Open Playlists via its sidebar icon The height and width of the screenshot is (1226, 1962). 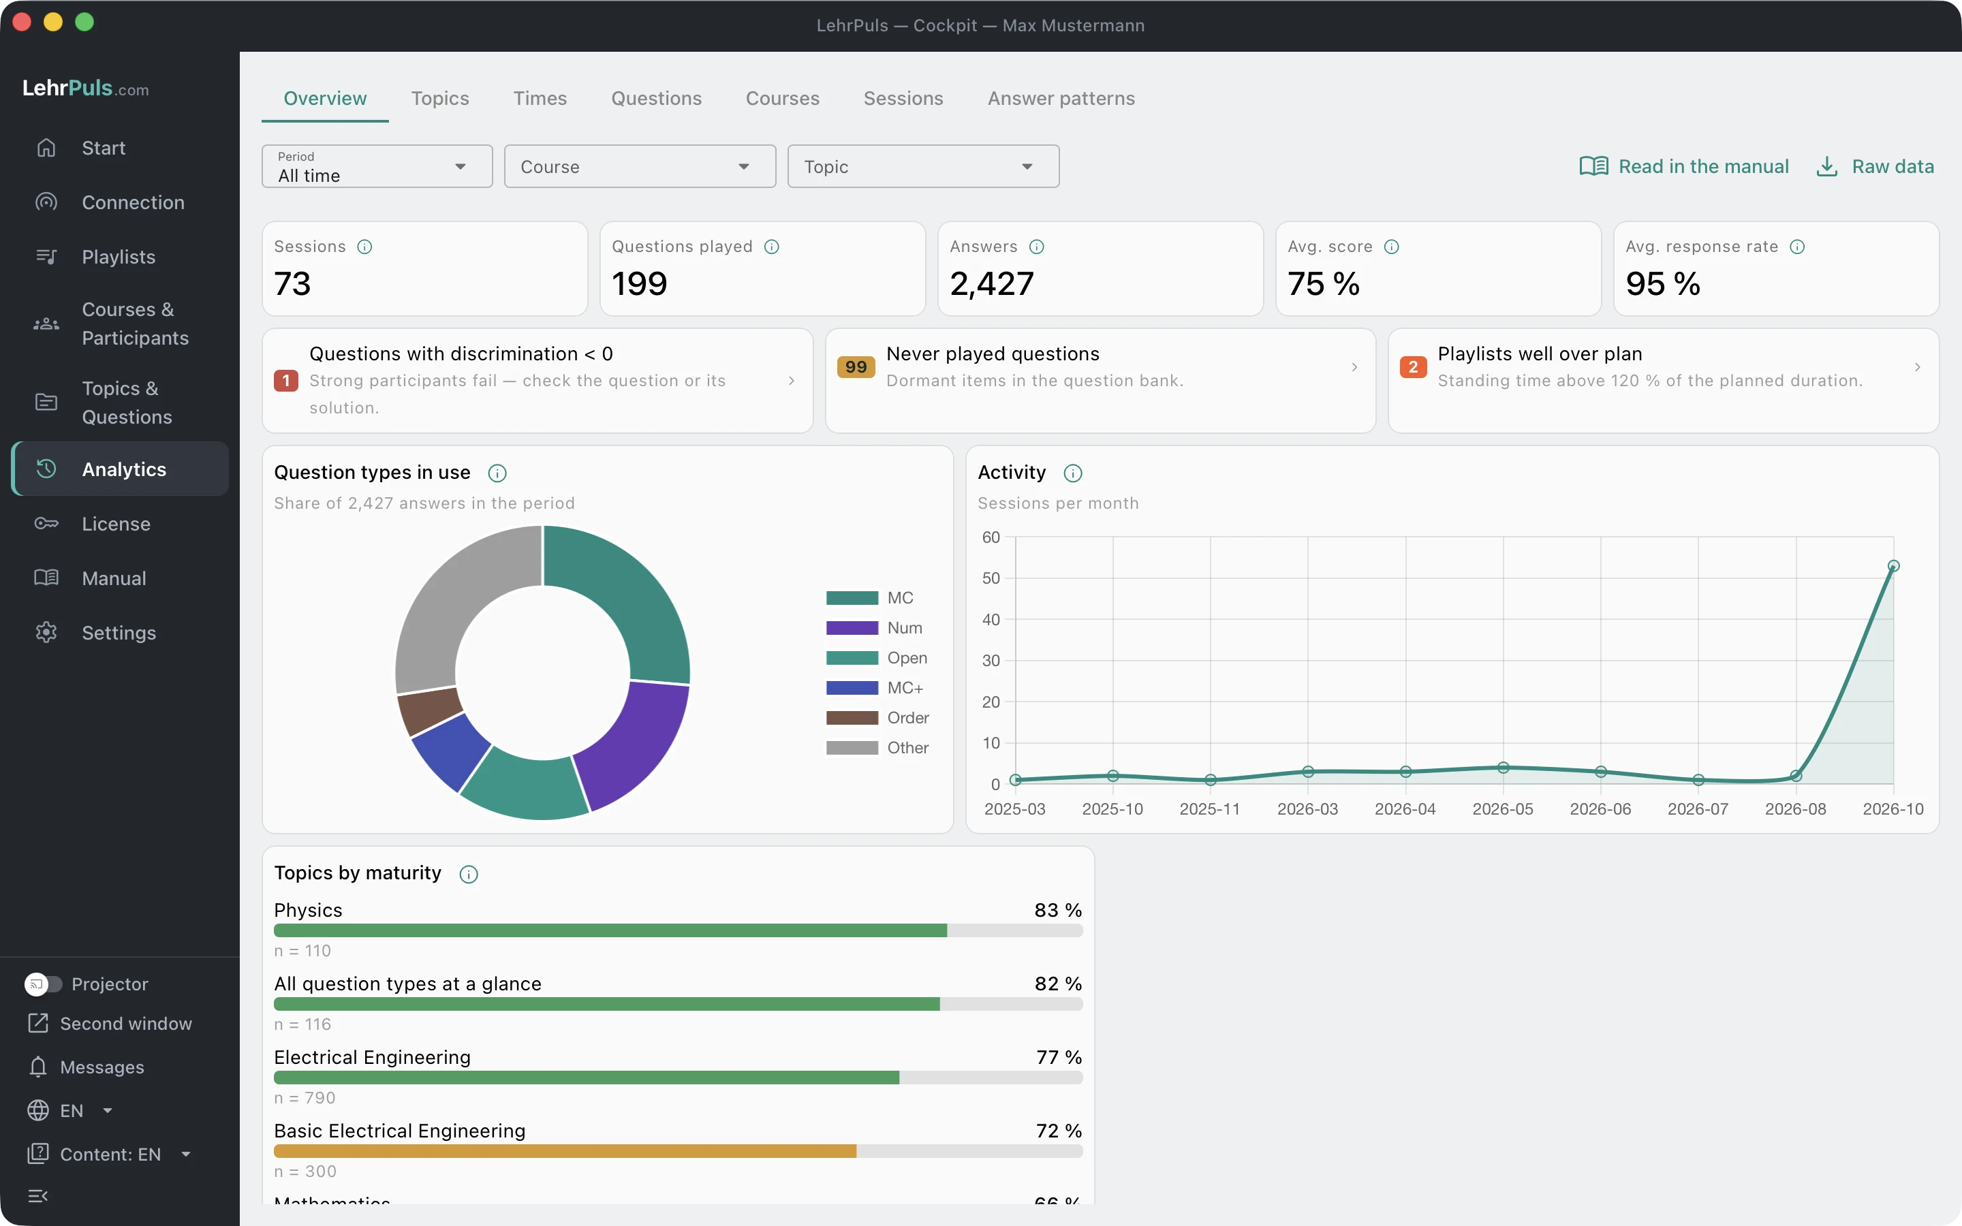pyautogui.click(x=46, y=256)
